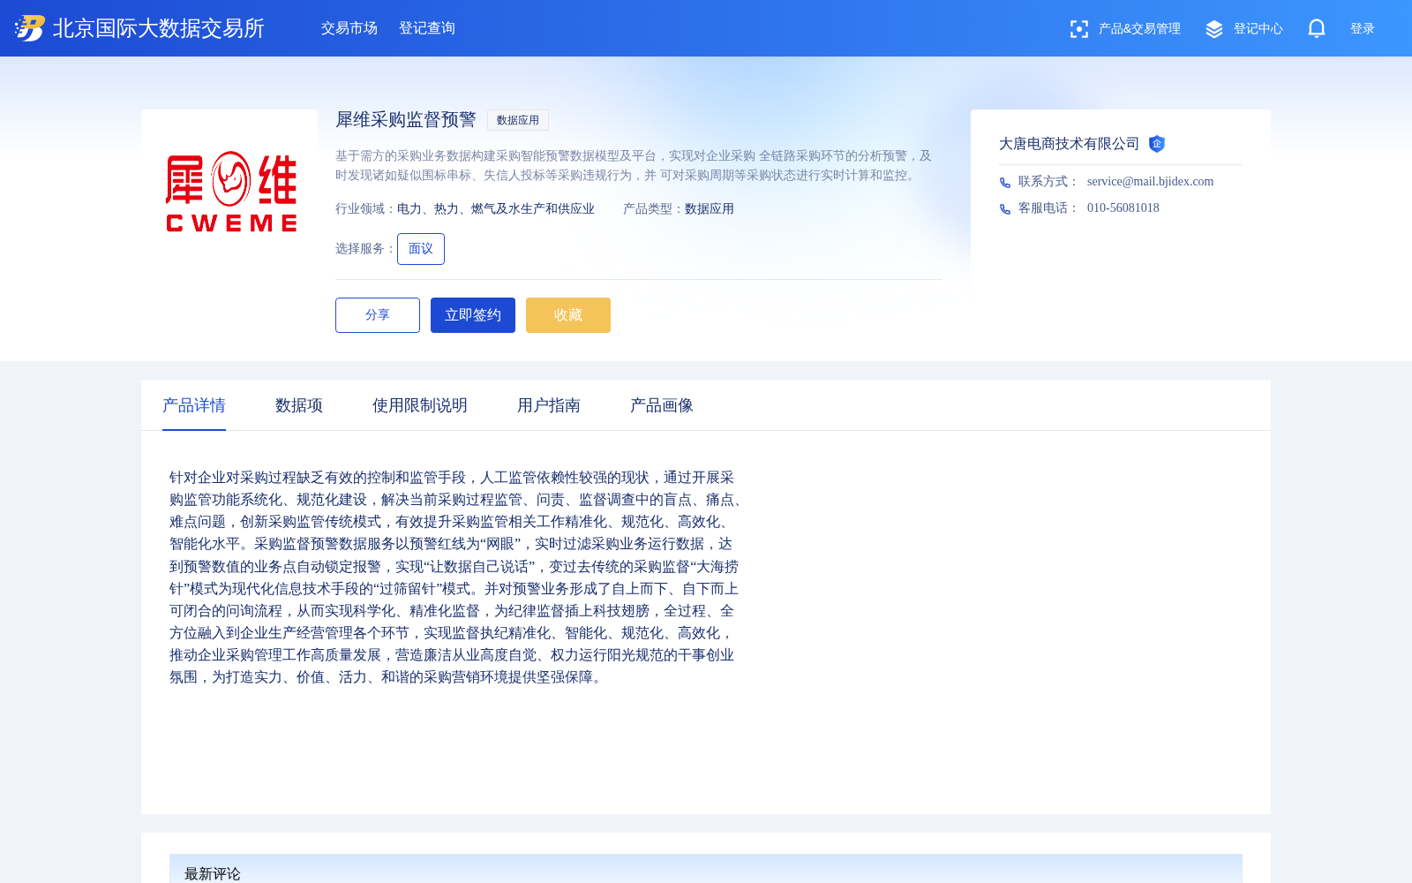Image resolution: width=1412 pixels, height=883 pixels.
Task: Select the 面议 service option
Action: 421,249
